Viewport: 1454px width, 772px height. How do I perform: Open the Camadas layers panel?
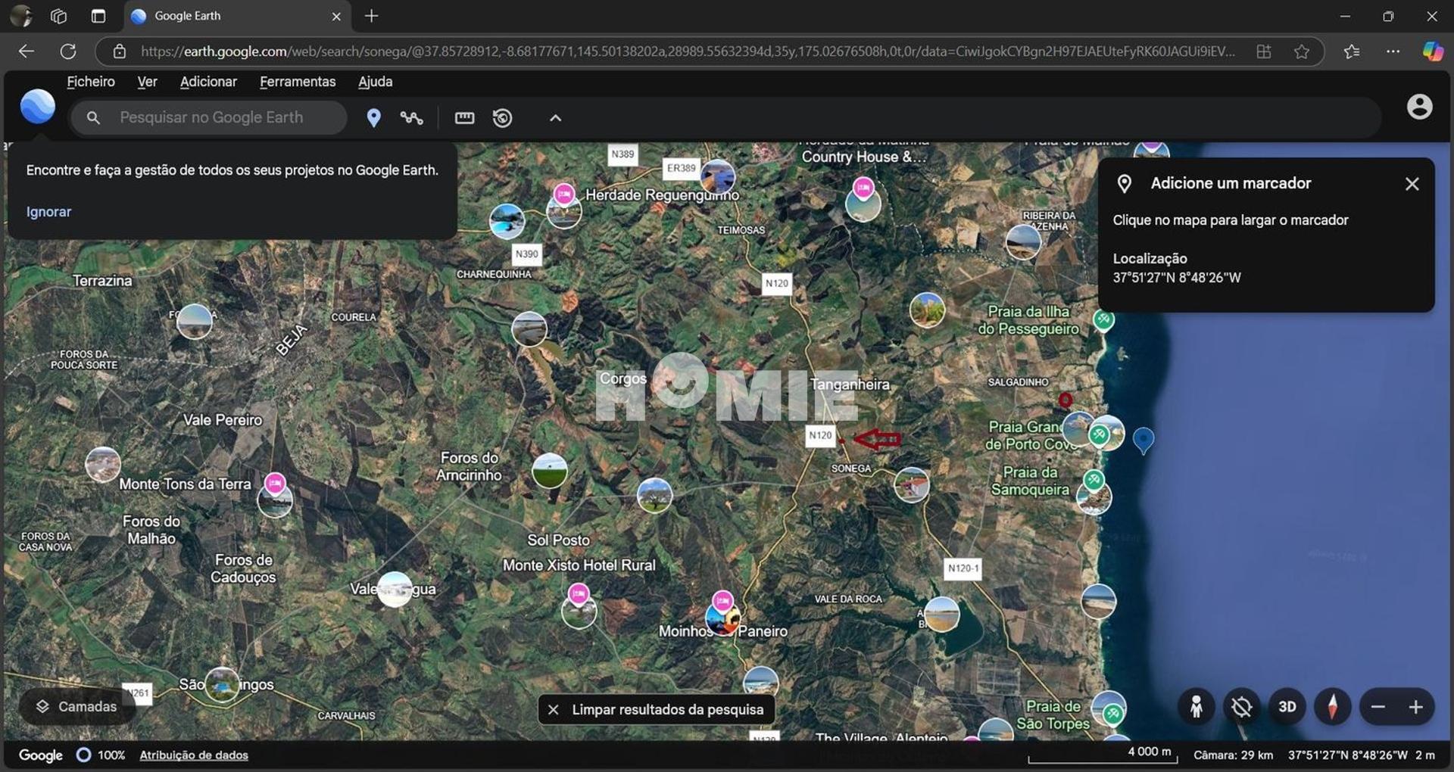pyautogui.click(x=76, y=706)
